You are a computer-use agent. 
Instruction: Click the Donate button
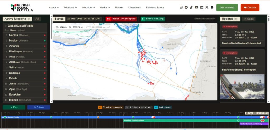pos(250,8)
